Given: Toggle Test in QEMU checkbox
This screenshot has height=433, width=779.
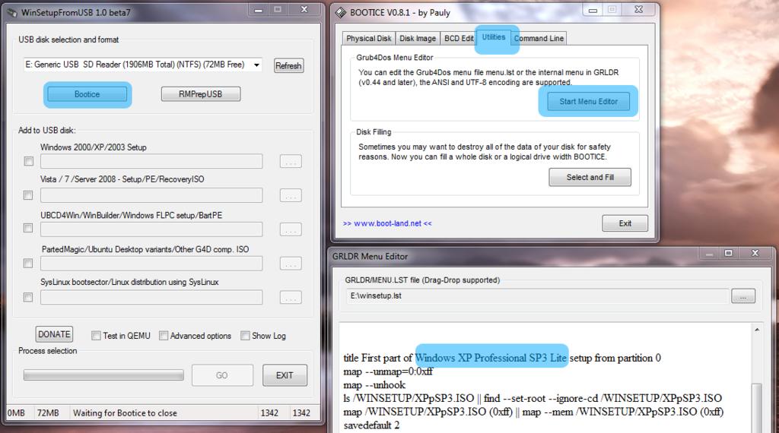Looking at the screenshot, I should pos(96,336).
